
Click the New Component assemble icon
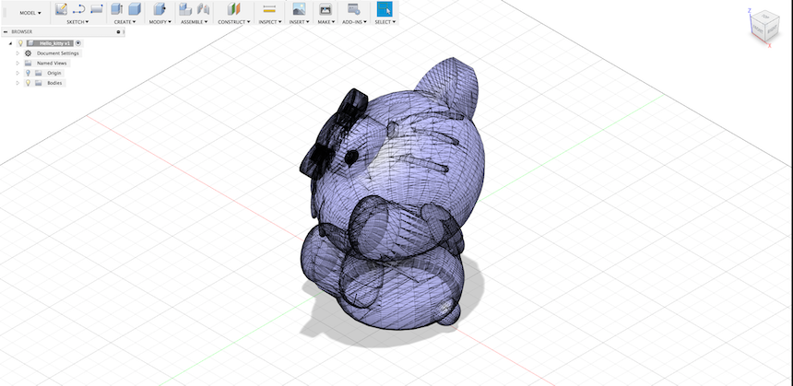click(x=185, y=8)
